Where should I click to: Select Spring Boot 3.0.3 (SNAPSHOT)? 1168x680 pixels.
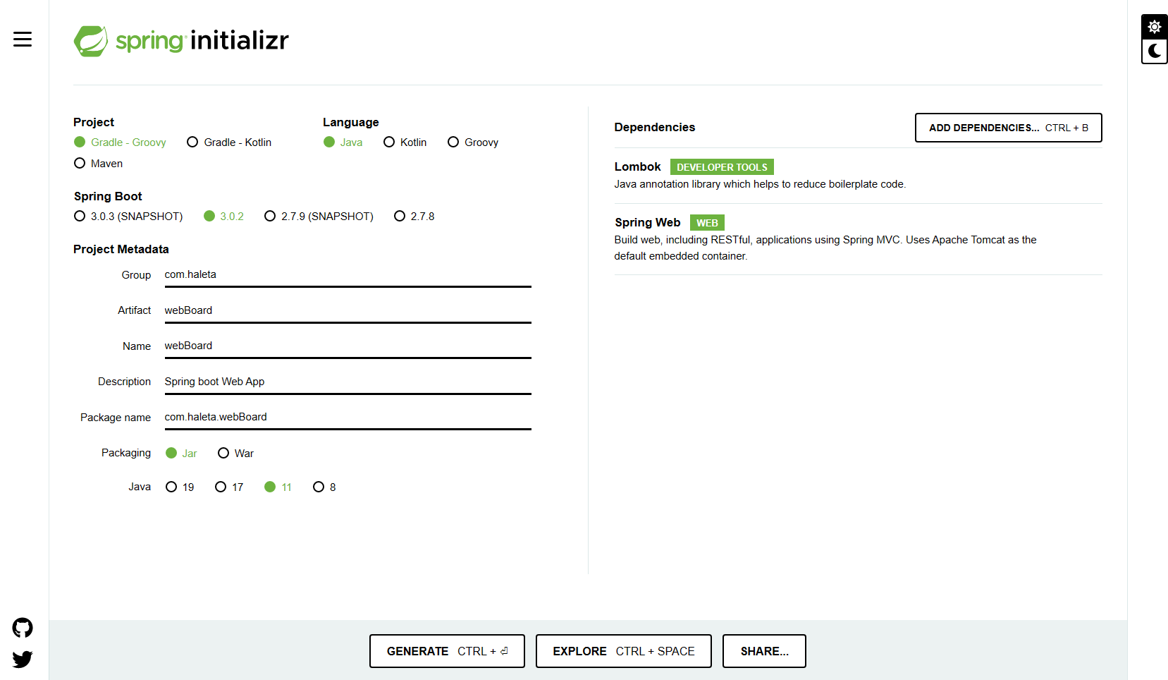pyautogui.click(x=128, y=217)
